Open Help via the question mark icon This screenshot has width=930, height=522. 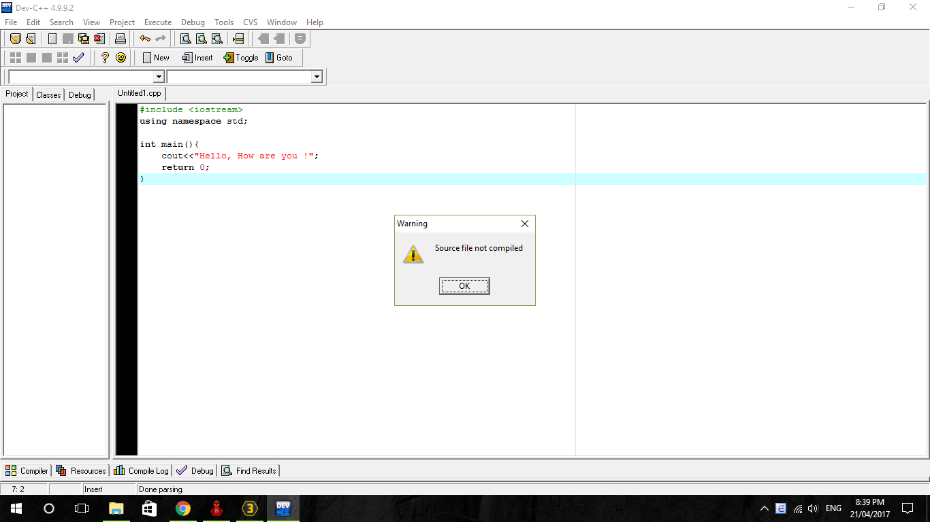pyautogui.click(x=105, y=58)
